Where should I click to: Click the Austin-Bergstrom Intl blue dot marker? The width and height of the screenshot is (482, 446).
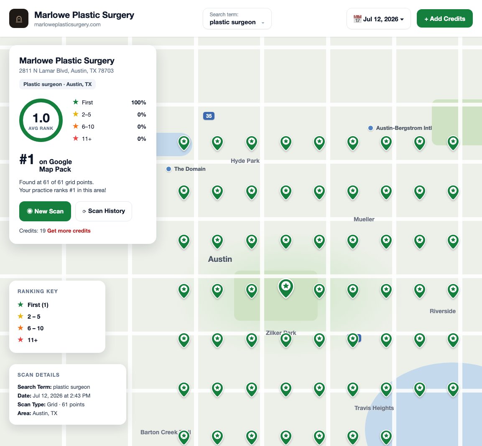click(x=370, y=128)
